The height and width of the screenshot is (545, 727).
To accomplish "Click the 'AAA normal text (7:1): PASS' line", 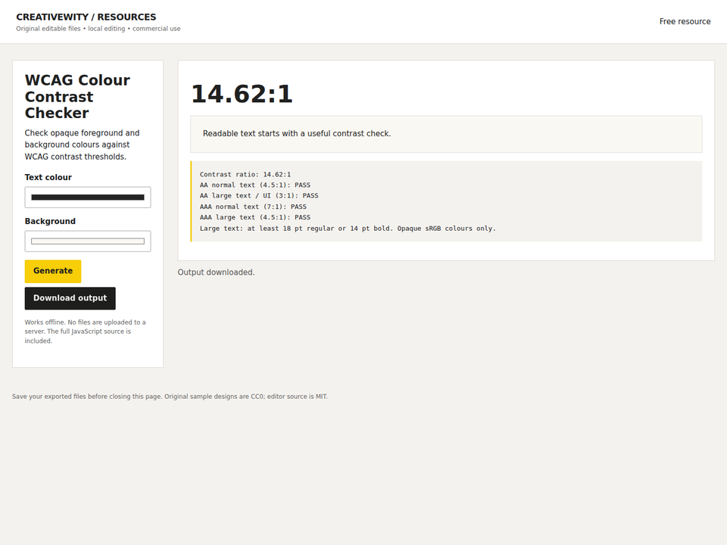I will (x=253, y=207).
